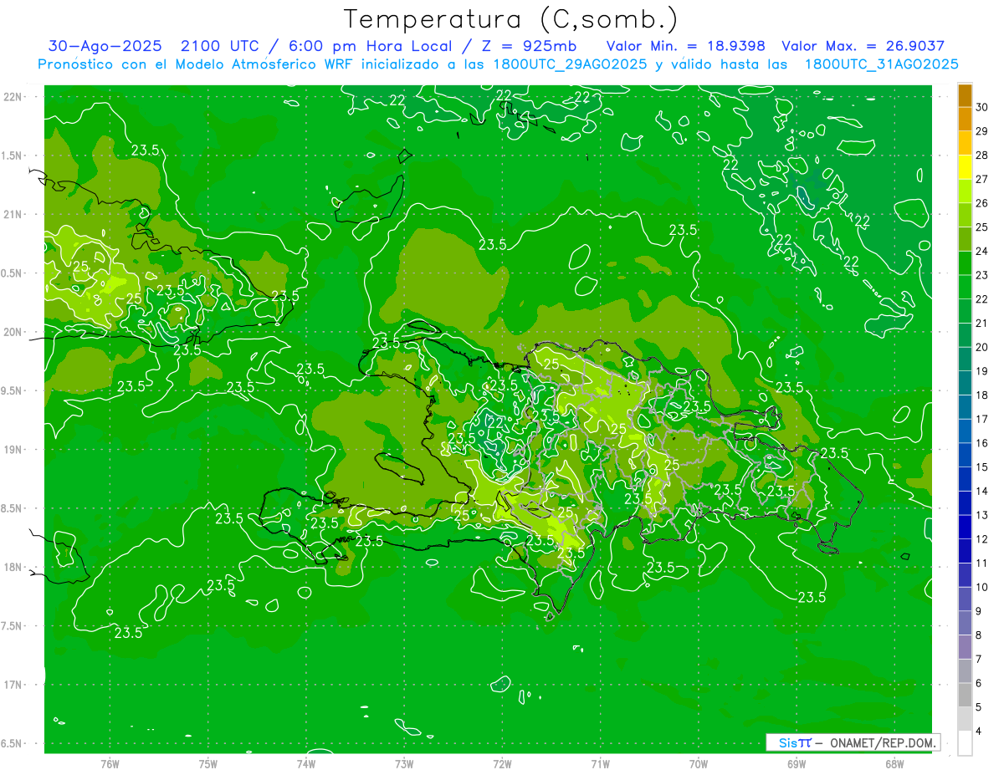Click the yellow swatch between 27 and 28
Screen dimensions: 1004x775
pyautogui.click(x=965, y=167)
